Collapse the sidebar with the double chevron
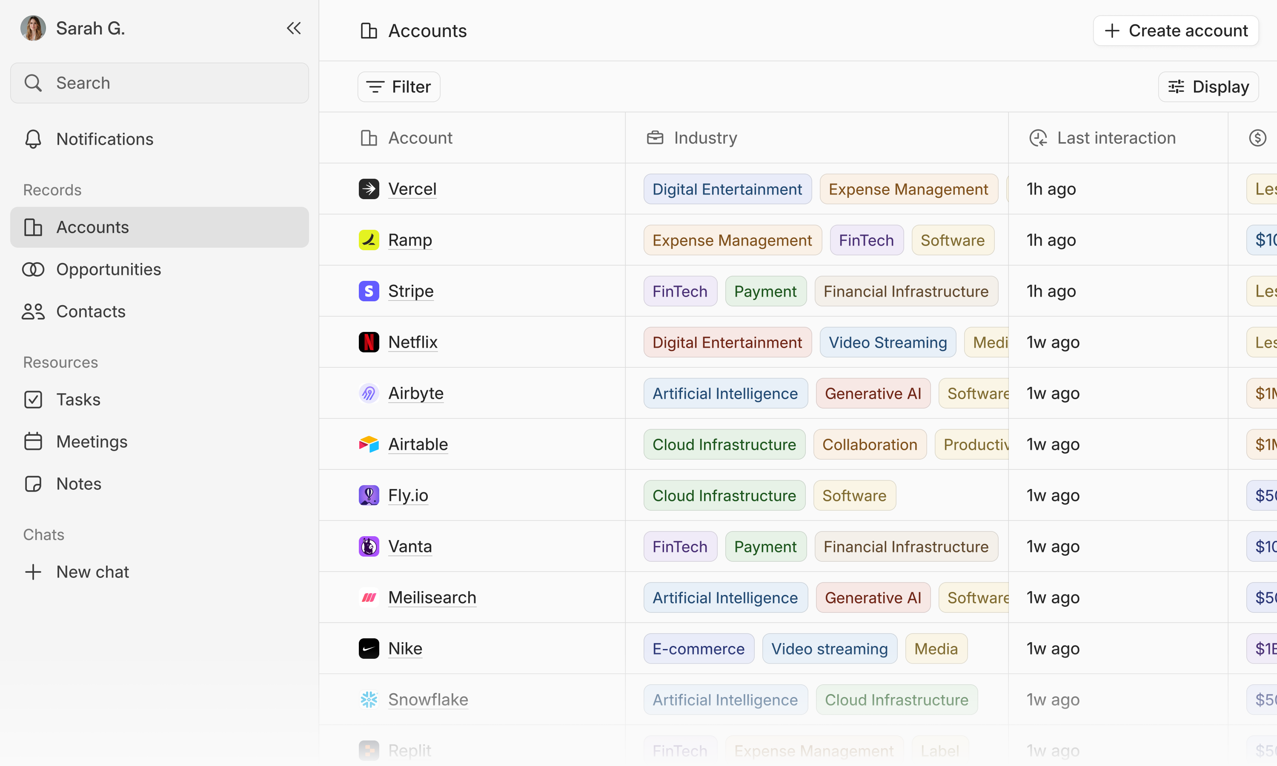1277x766 pixels. click(294, 28)
